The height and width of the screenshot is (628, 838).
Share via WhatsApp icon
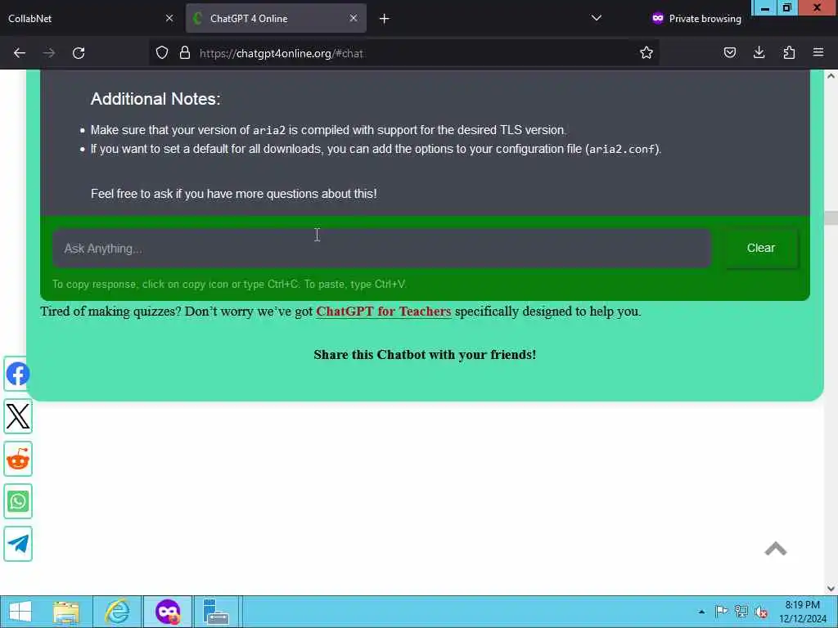(18, 501)
